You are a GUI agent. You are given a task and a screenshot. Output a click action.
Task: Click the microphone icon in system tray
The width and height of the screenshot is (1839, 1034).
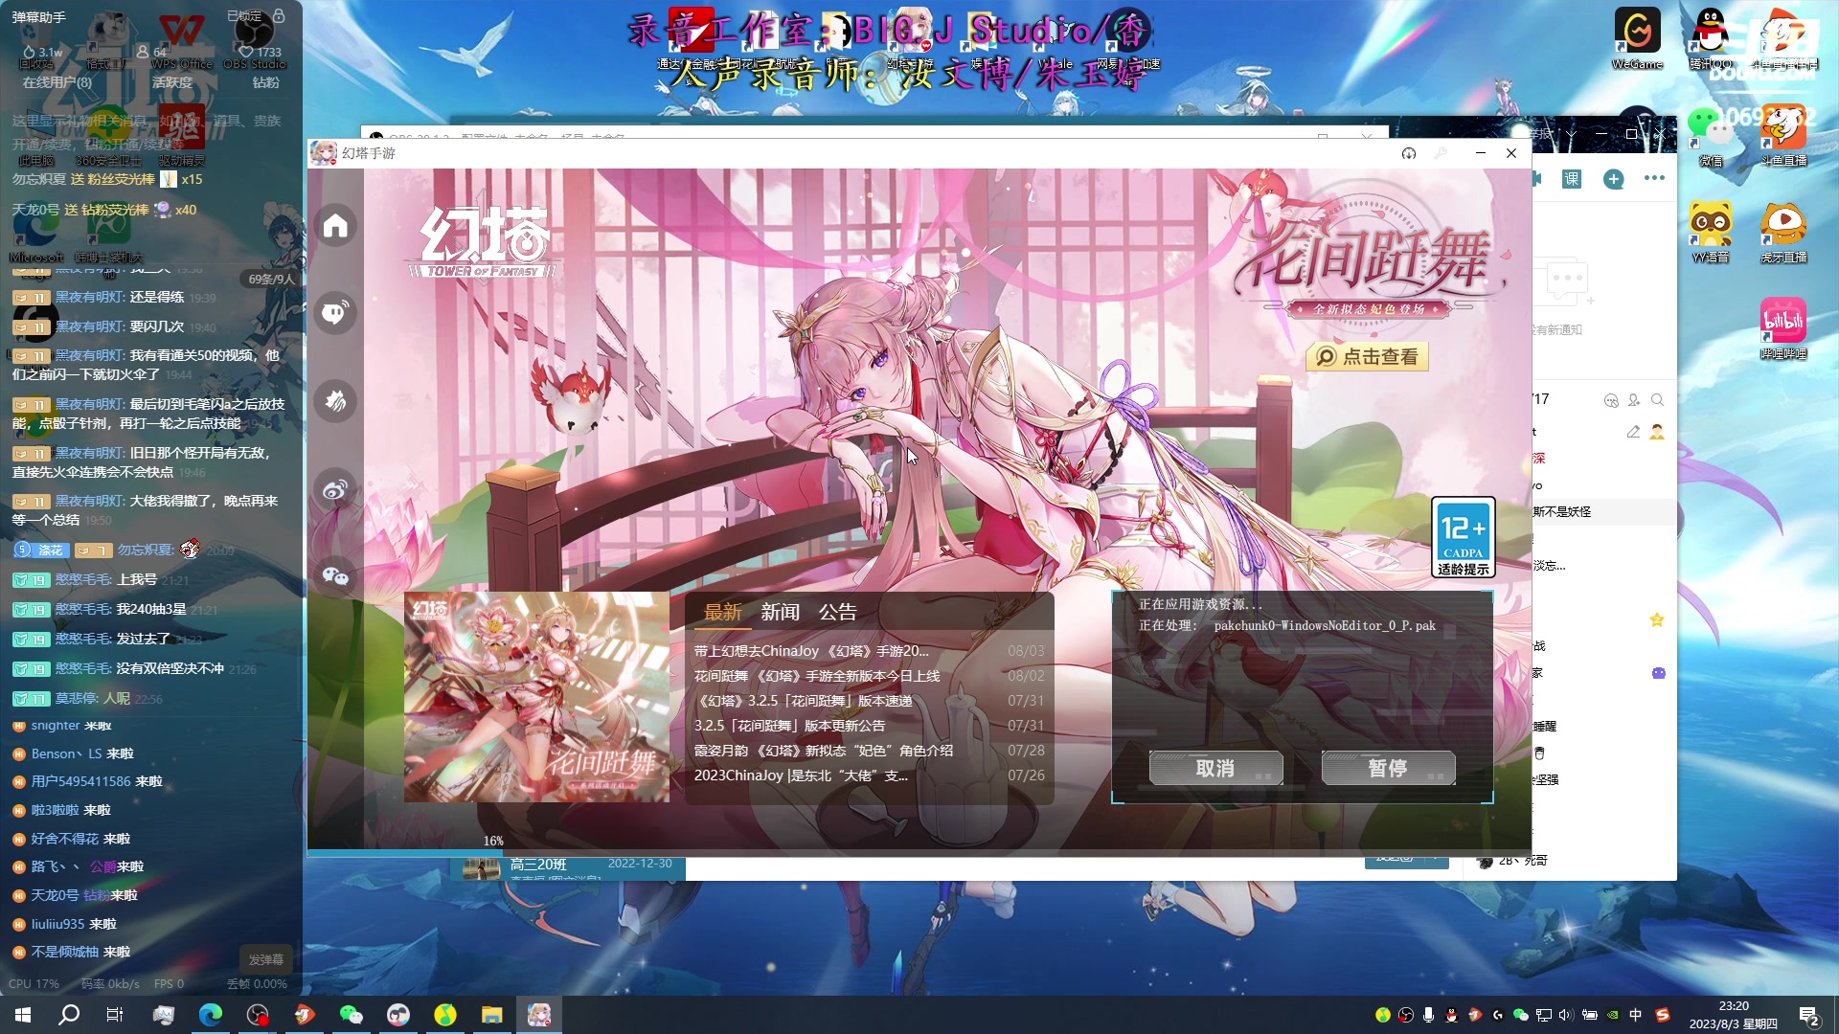pos(1428,1015)
